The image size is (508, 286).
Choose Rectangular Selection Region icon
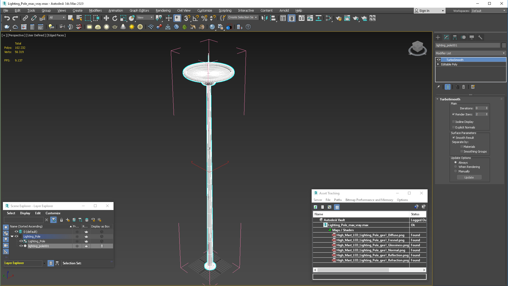pos(88,18)
